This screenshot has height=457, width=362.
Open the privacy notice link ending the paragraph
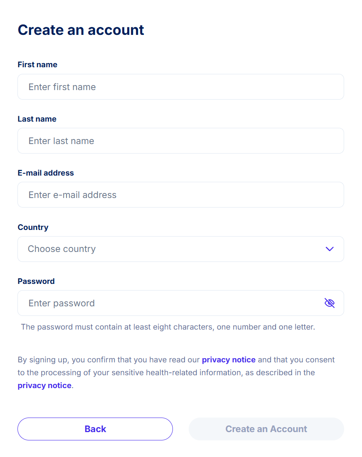tap(44, 385)
